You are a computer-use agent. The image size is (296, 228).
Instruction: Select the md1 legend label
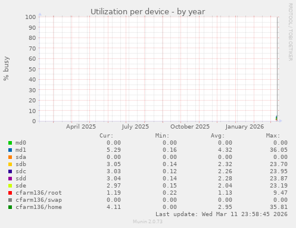coord(21,150)
